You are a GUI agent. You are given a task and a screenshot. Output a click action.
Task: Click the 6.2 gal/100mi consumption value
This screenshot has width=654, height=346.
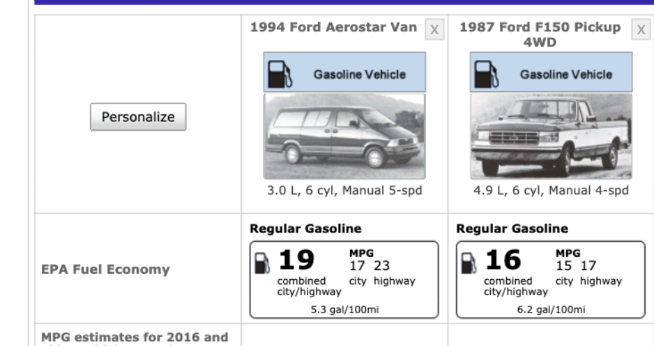550,309
